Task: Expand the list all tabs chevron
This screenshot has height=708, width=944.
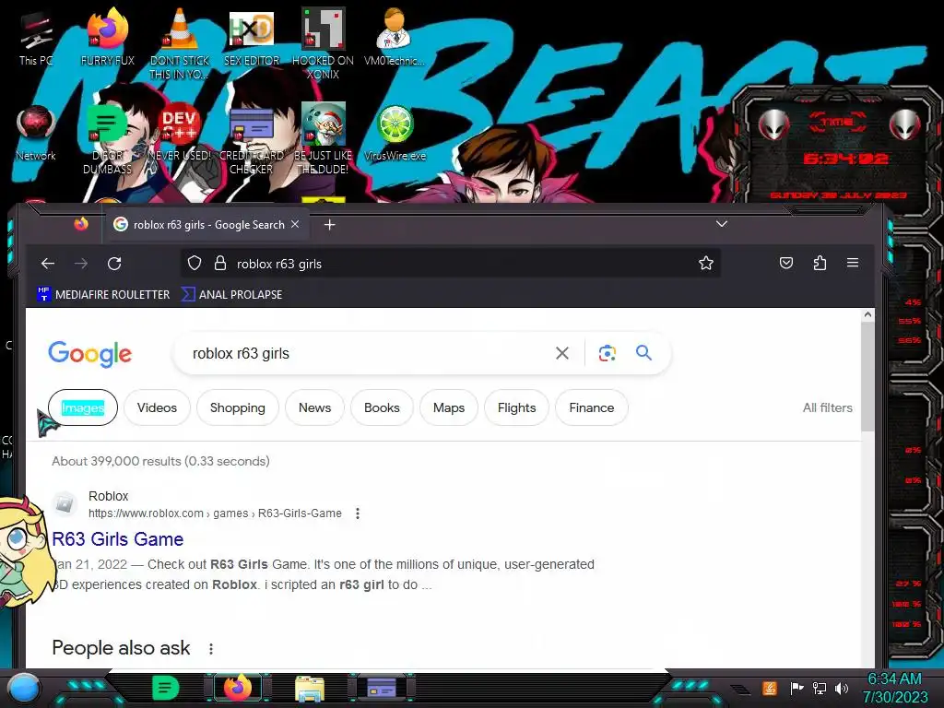Action: pos(721,224)
